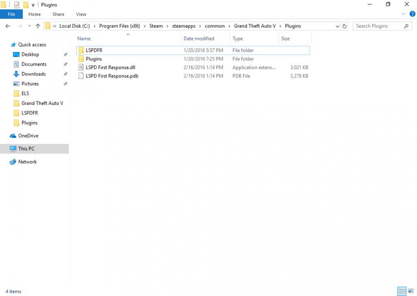Click the Steam breadcrumb segment
Screen dimensions: 417x296
coord(156,26)
